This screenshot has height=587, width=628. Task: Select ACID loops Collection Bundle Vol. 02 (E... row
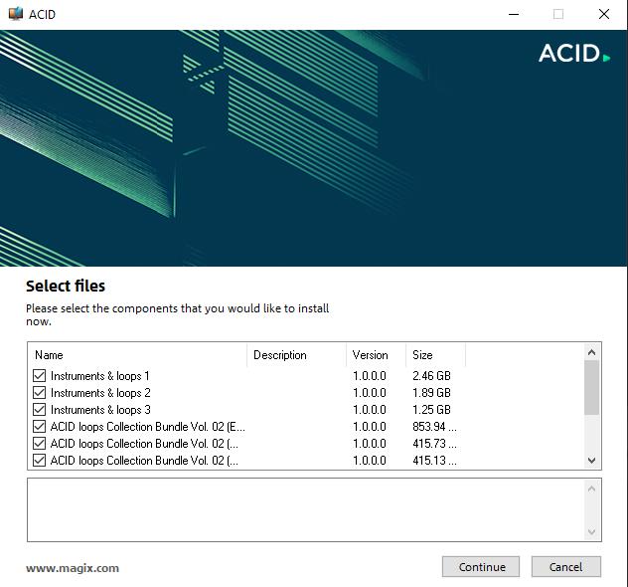(147, 426)
